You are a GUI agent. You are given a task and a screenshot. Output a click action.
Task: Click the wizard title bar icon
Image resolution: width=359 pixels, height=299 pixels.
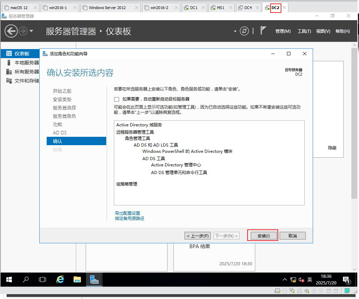pos(45,54)
